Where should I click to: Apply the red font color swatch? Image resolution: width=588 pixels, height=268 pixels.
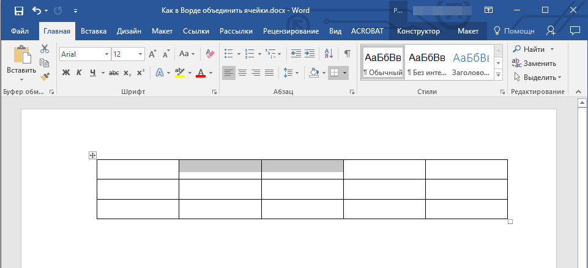tap(200, 73)
